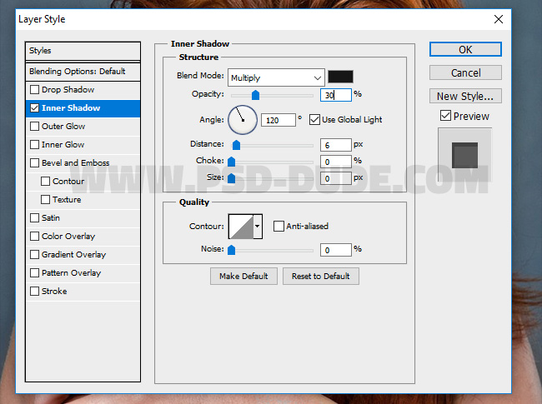Click the Choke value field
542x404 pixels.
pos(336,162)
